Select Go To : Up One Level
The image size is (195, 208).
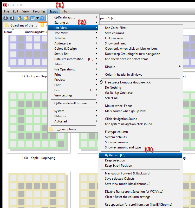(x=141, y=93)
